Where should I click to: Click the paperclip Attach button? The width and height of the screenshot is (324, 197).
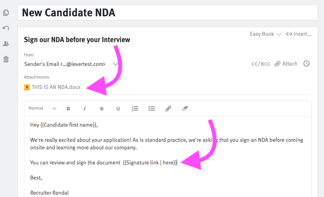(286, 64)
